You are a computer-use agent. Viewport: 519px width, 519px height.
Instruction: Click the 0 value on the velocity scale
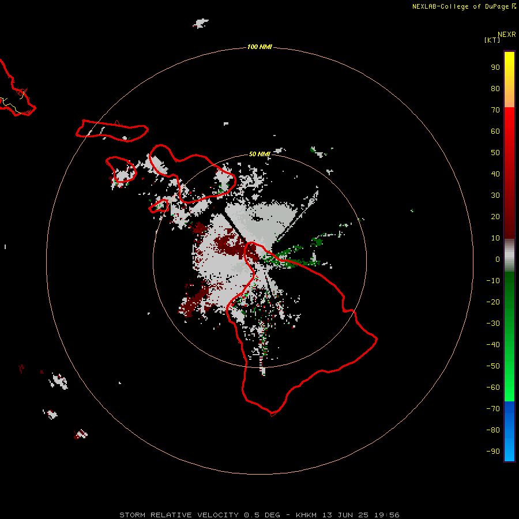498,259
